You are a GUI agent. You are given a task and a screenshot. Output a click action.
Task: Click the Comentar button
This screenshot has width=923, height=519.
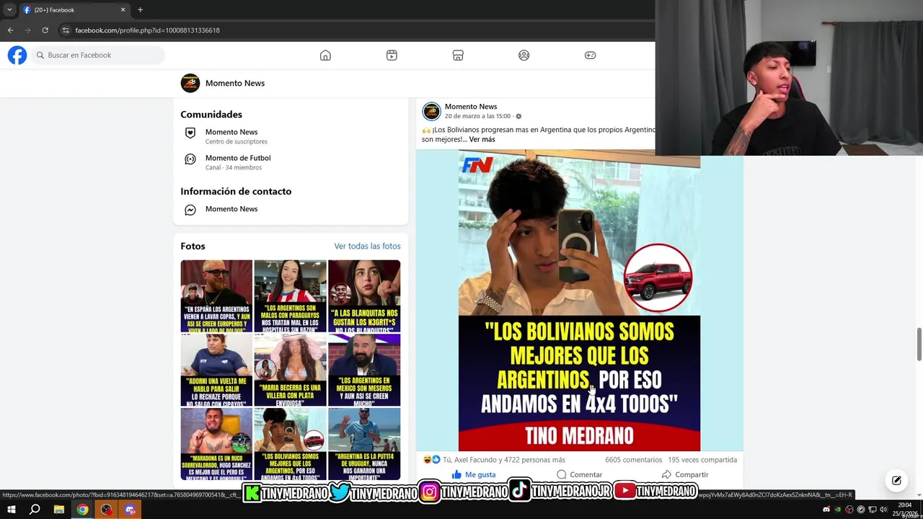click(579, 474)
